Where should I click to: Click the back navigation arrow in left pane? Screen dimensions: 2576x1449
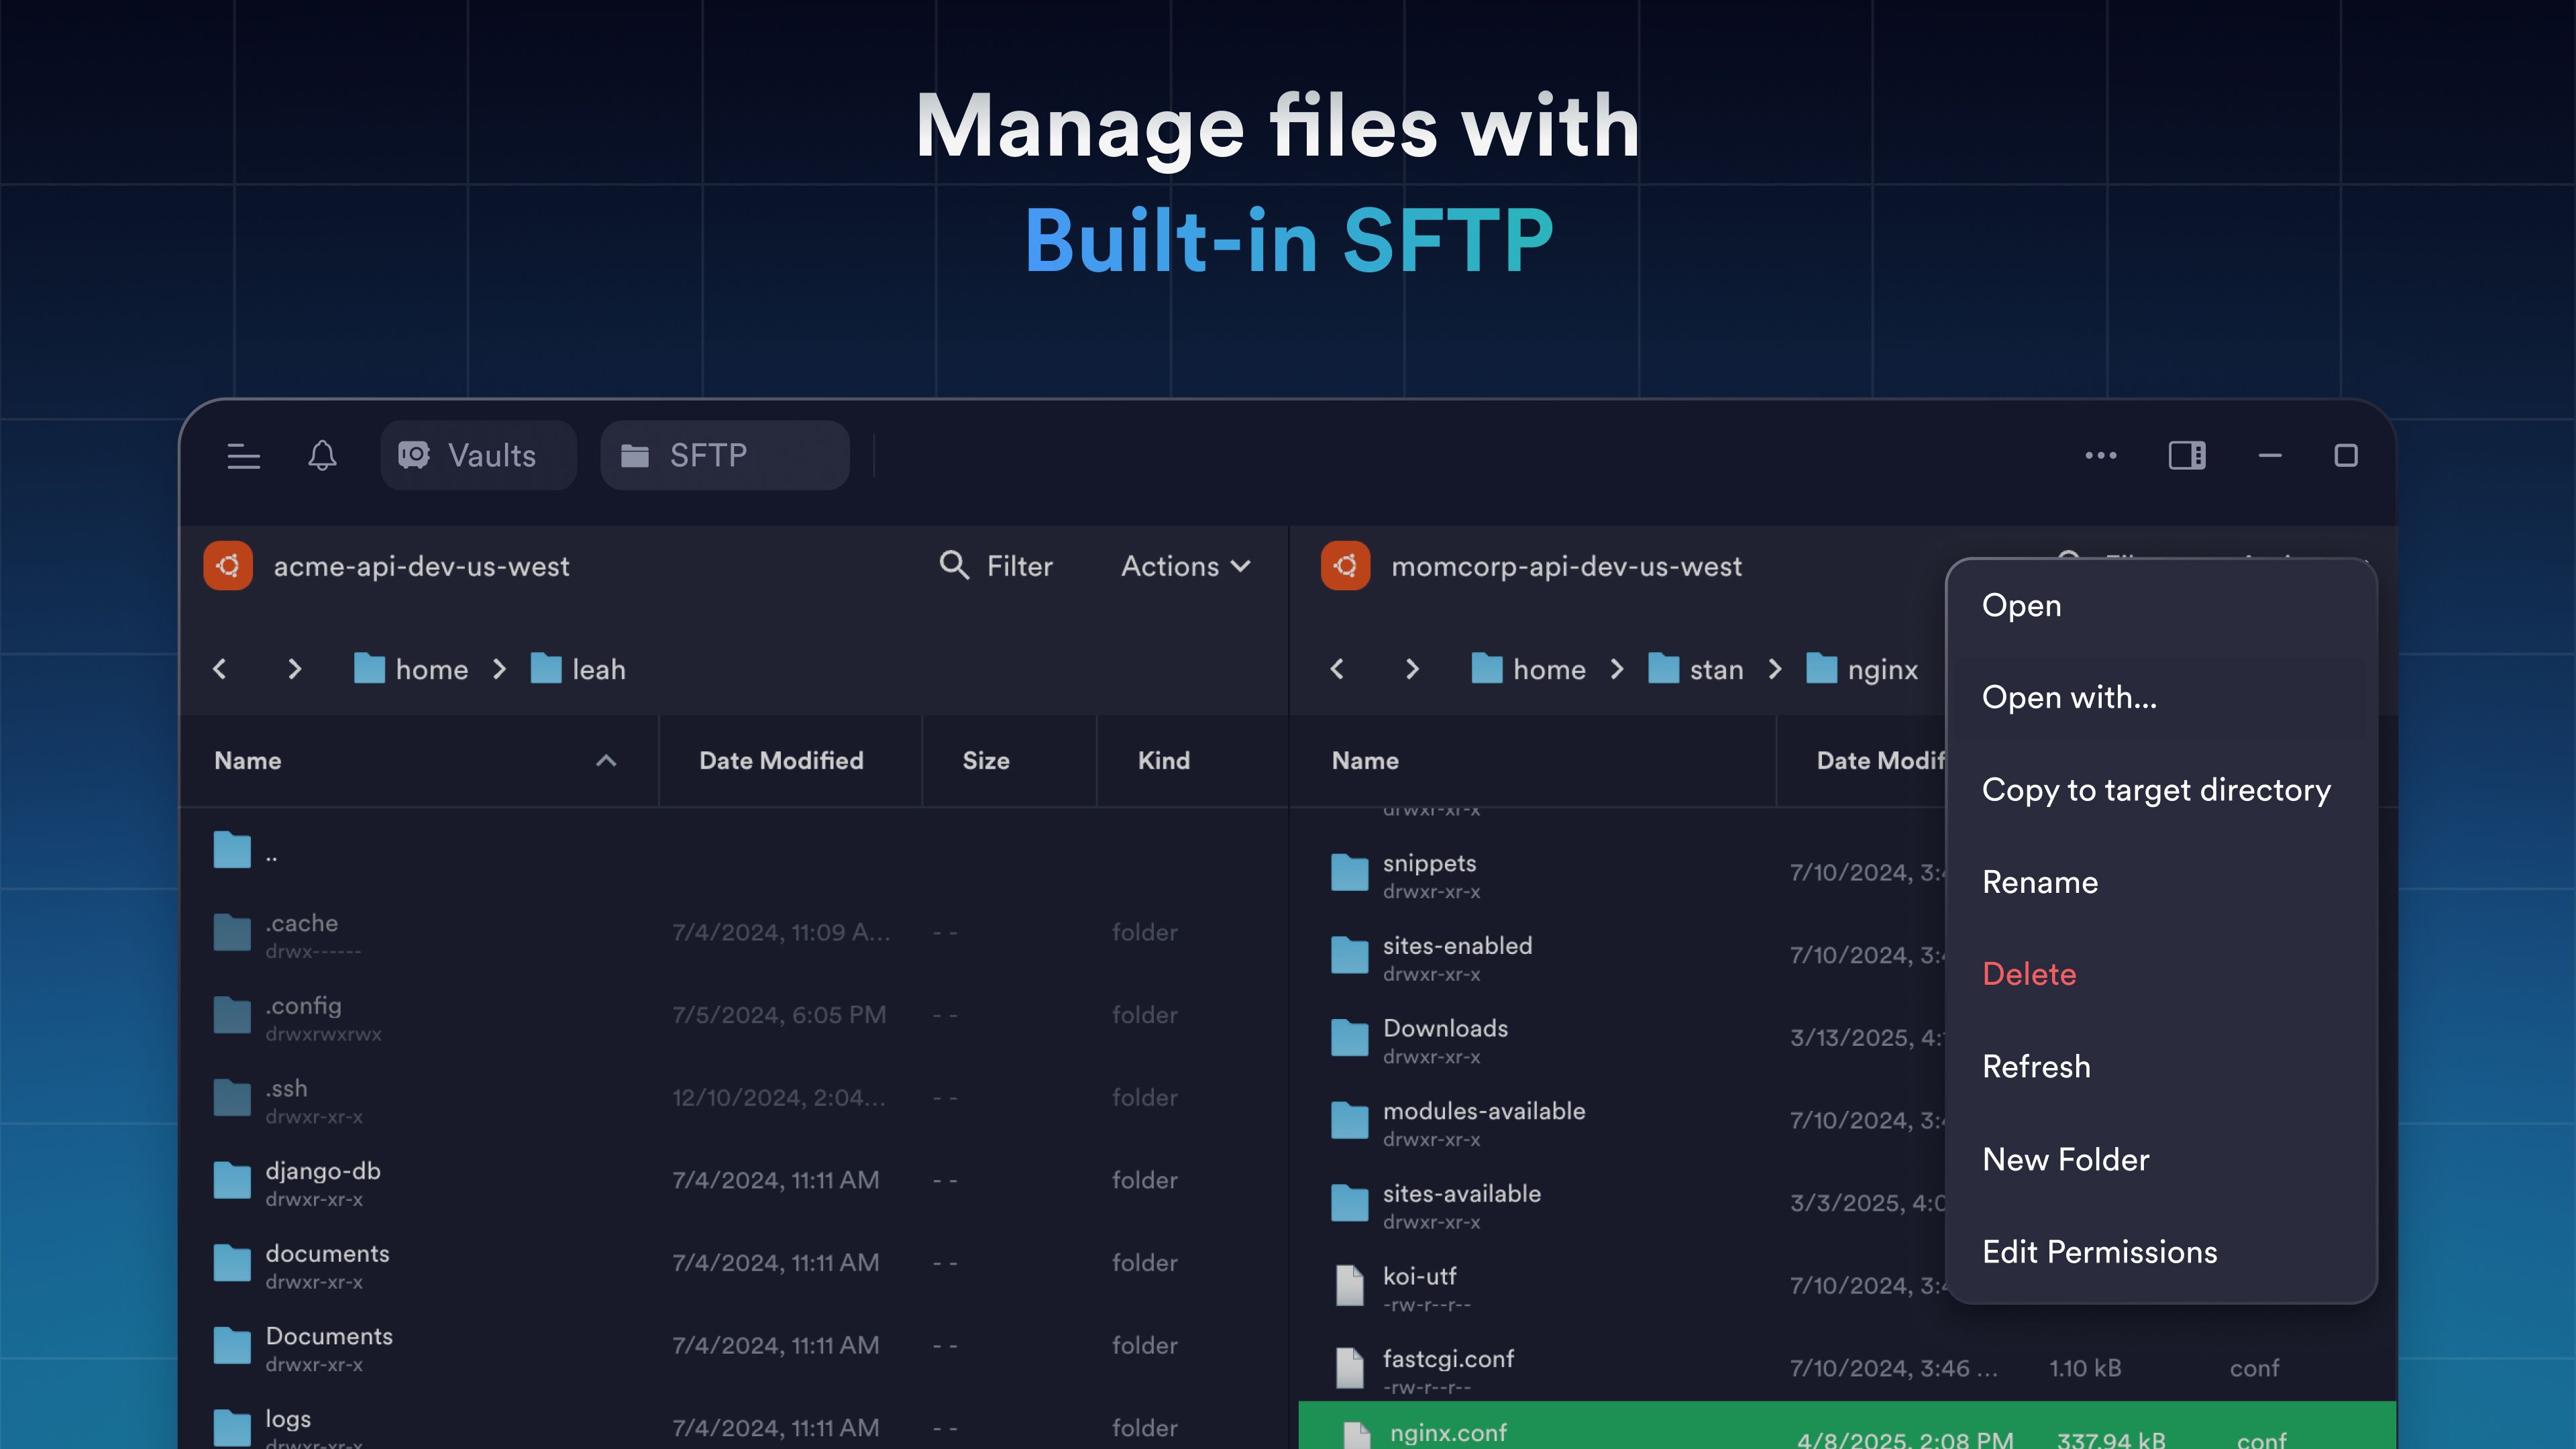(220, 670)
